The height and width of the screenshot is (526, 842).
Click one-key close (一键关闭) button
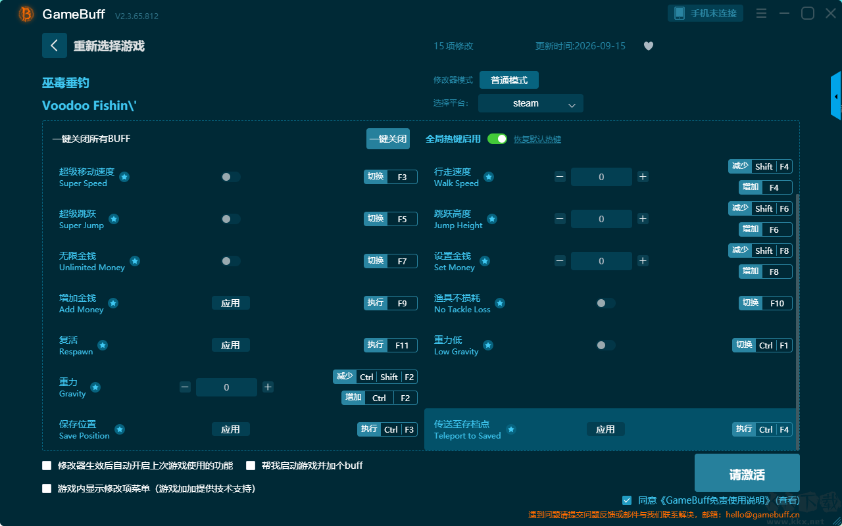point(388,139)
